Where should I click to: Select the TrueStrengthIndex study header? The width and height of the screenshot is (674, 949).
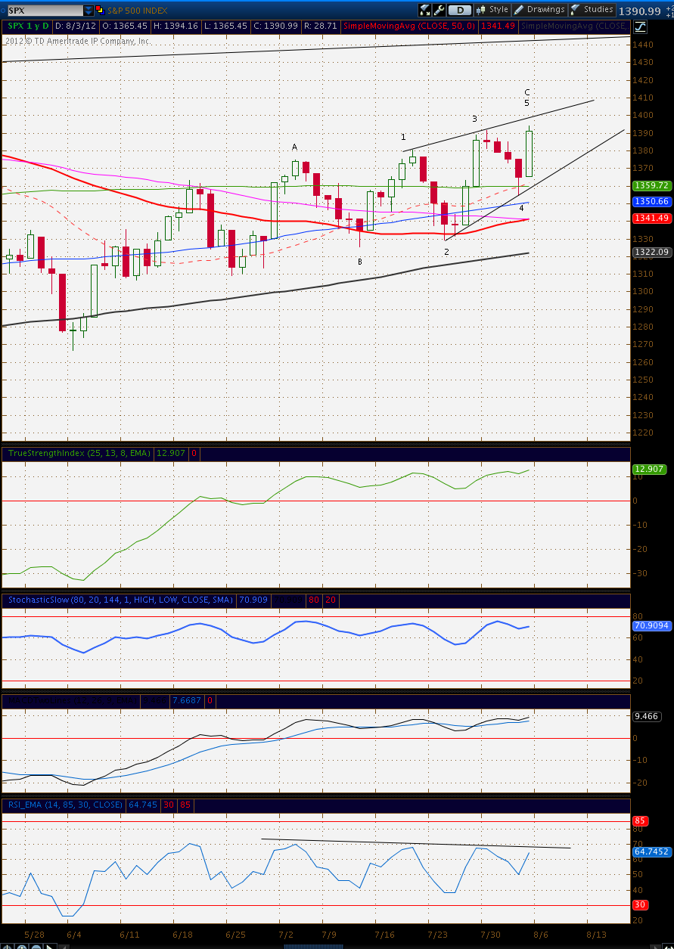(x=79, y=453)
